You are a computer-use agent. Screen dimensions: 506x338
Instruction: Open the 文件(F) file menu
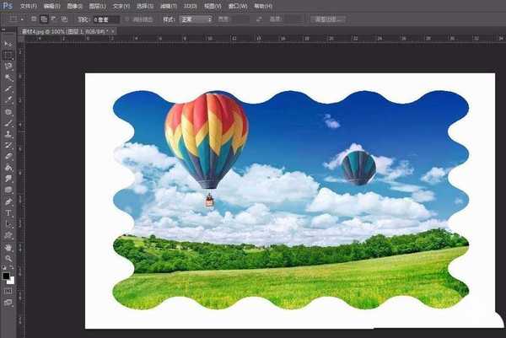29,5
